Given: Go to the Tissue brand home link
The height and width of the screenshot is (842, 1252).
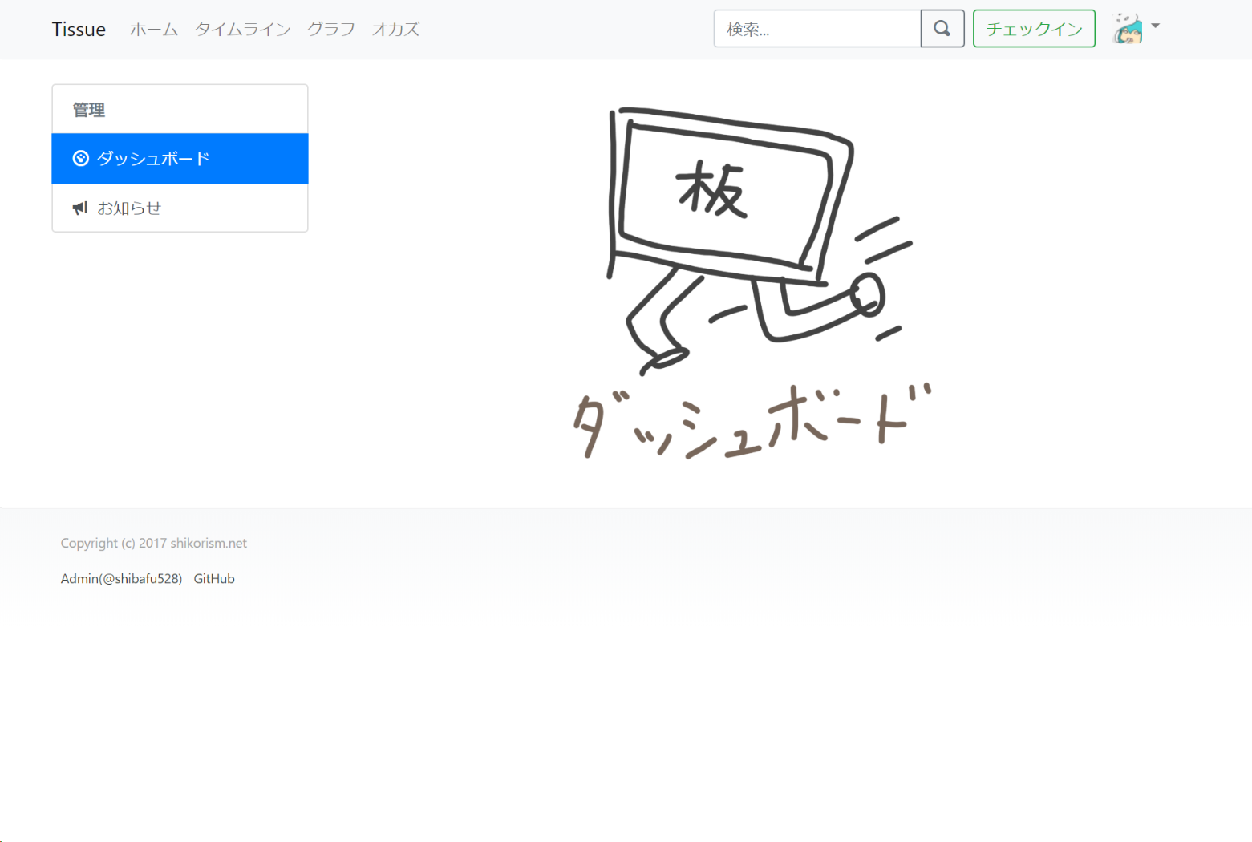Looking at the screenshot, I should coord(79,30).
